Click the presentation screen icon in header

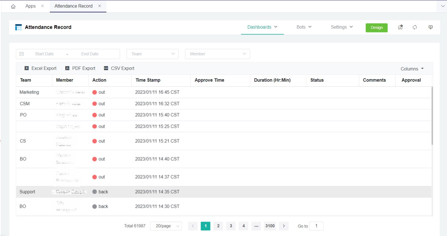point(431,27)
